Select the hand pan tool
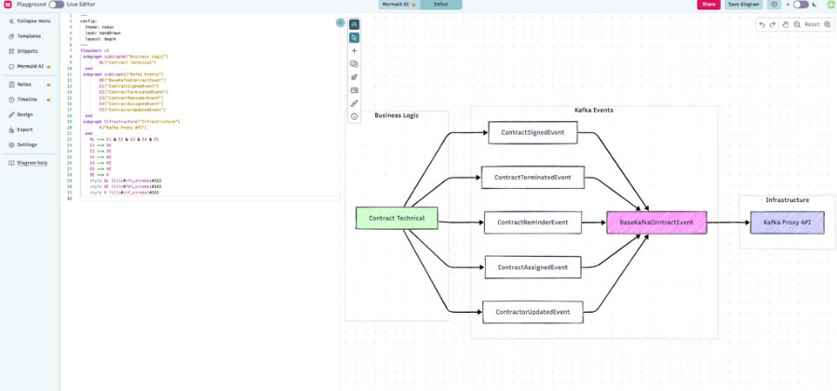The image size is (837, 391). click(x=784, y=24)
